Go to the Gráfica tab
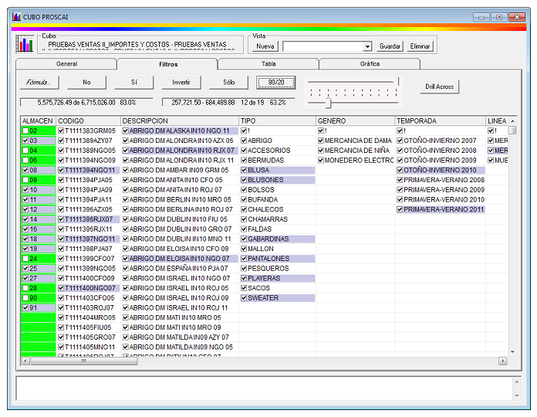 [x=370, y=64]
